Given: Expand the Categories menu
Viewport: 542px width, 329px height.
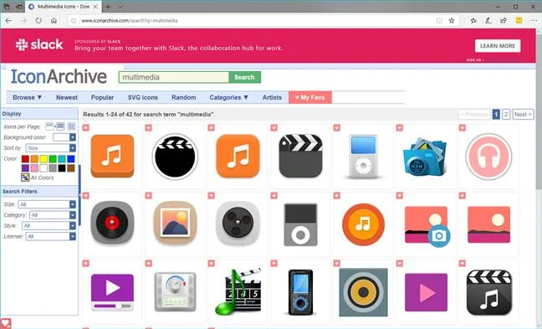Looking at the screenshot, I should click(x=229, y=98).
